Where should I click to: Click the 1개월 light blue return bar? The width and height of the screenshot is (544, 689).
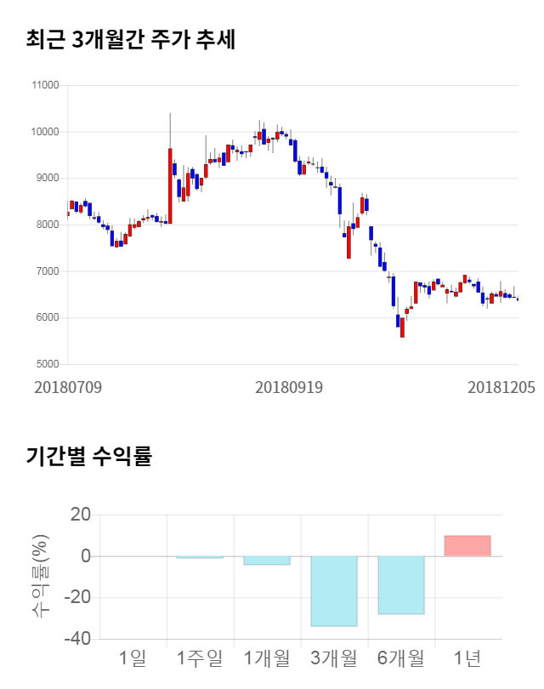point(267,561)
